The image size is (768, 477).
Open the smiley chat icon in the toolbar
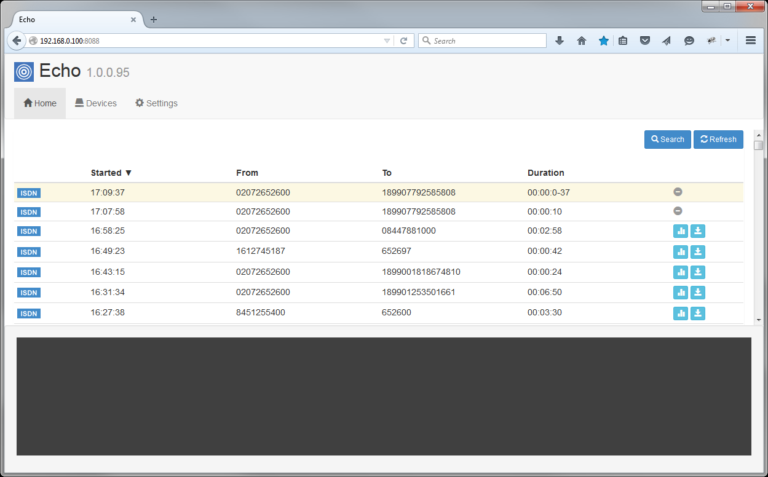[689, 41]
